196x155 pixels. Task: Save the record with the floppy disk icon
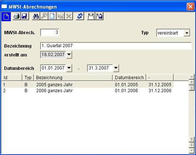click(x=25, y=16)
